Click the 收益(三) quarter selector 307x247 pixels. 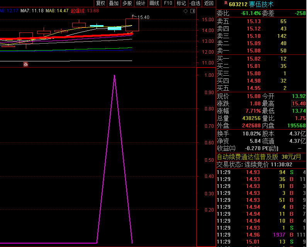tap(226, 148)
